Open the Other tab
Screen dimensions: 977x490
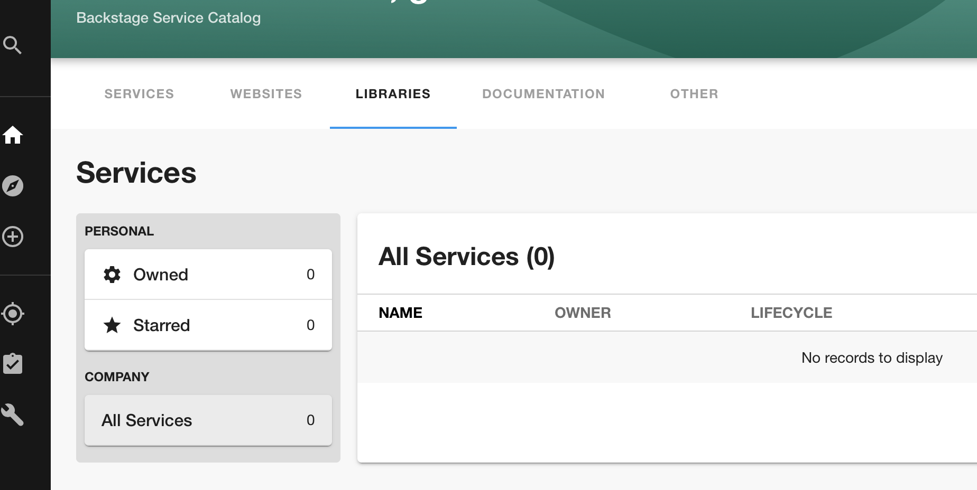pos(694,94)
